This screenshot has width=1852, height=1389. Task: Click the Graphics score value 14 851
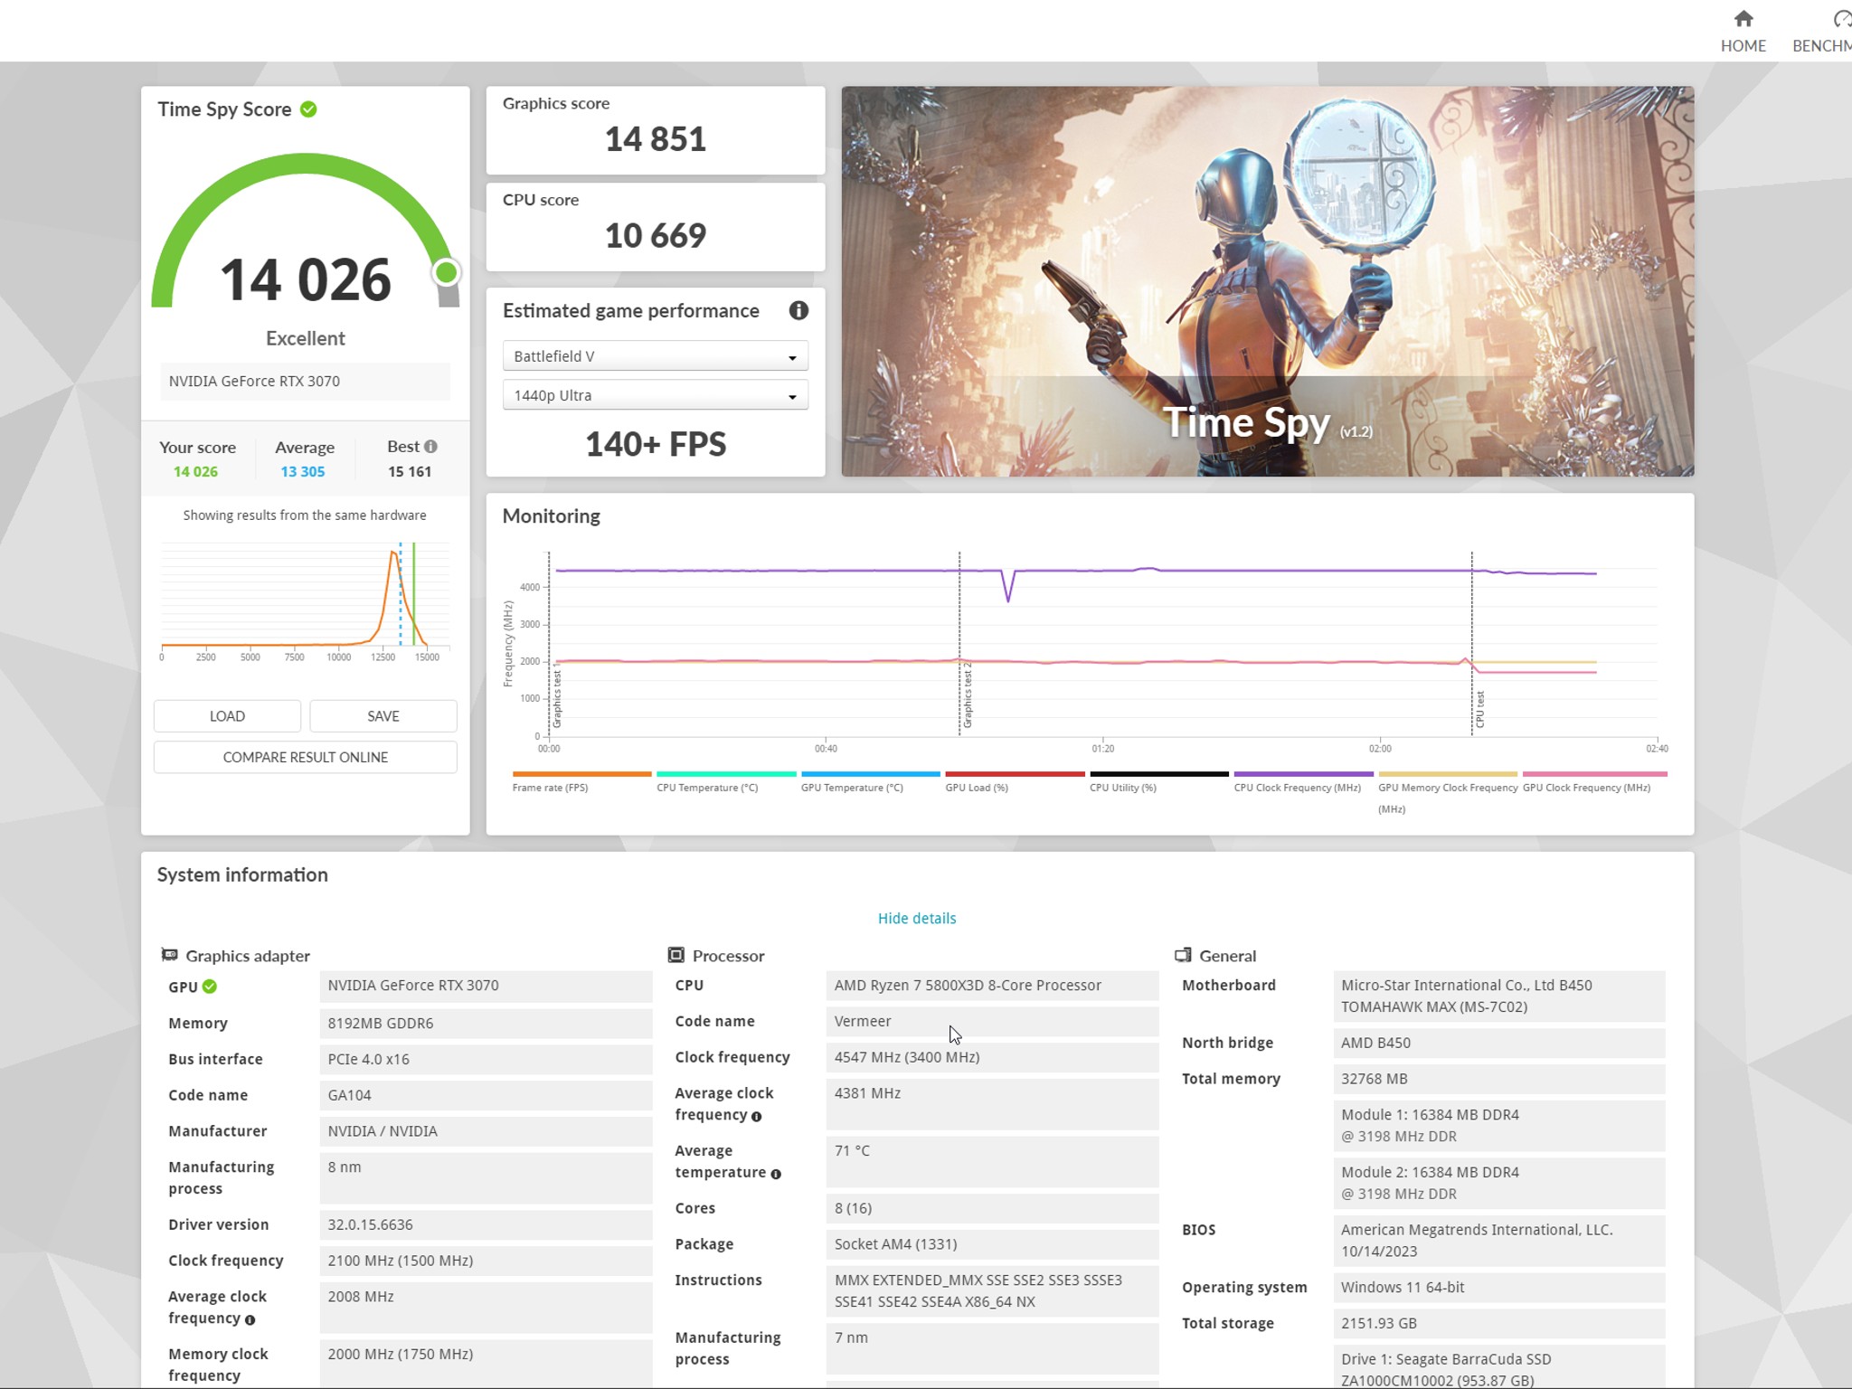pos(655,139)
